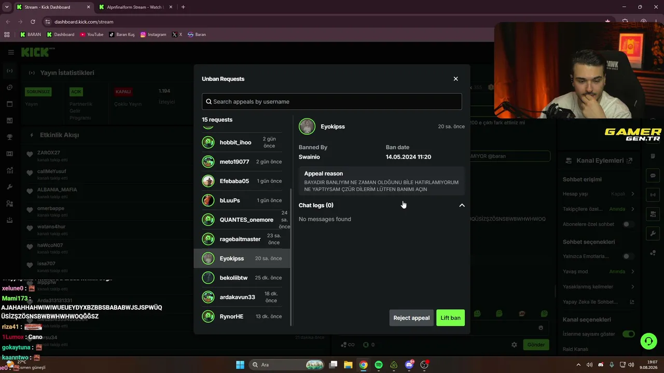Expand Yasaklanmış kelimeler setting

pos(599,286)
